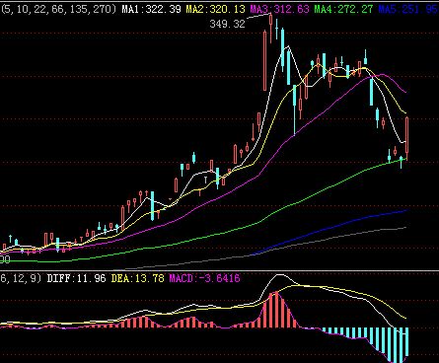Click the purple MA3 line at its crest
The height and width of the screenshot is (363, 439).
coord(382,74)
